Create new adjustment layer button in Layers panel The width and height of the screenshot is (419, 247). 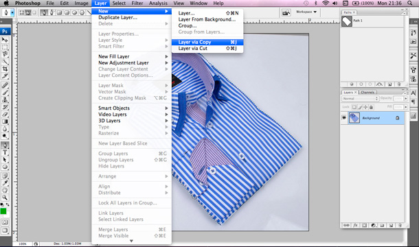(374, 225)
